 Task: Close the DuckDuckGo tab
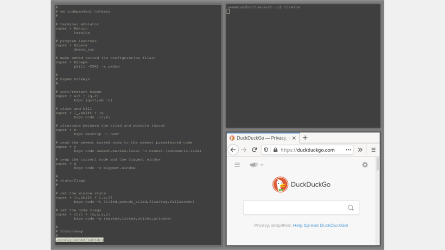coord(294,138)
